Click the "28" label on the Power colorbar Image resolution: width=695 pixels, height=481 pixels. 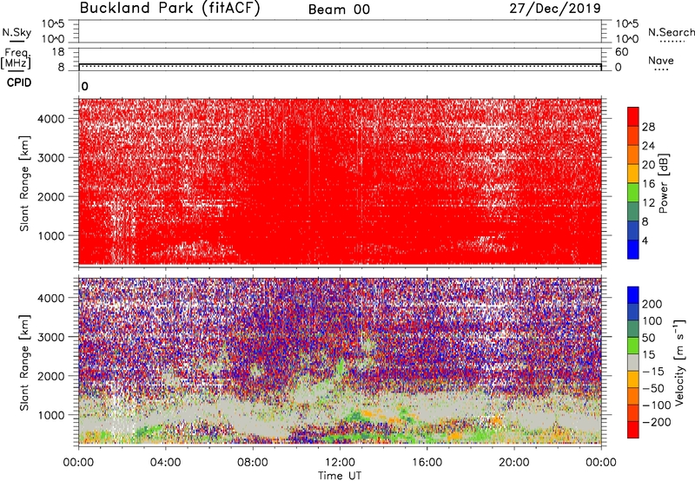pos(648,127)
